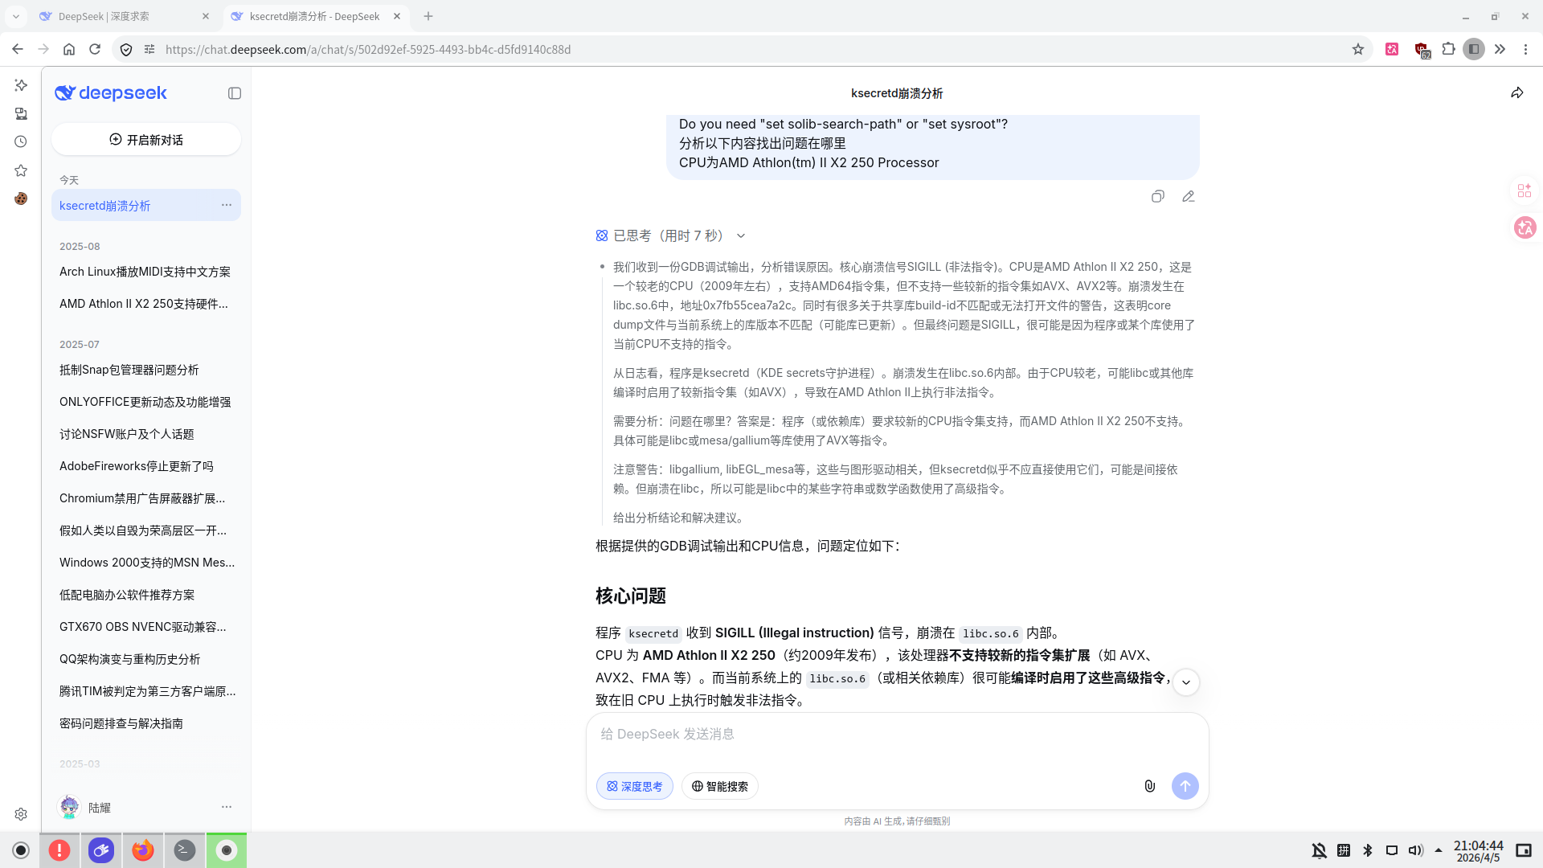1543x868 pixels.
Task: Copy the AI response using copy icon
Action: (x=1157, y=196)
